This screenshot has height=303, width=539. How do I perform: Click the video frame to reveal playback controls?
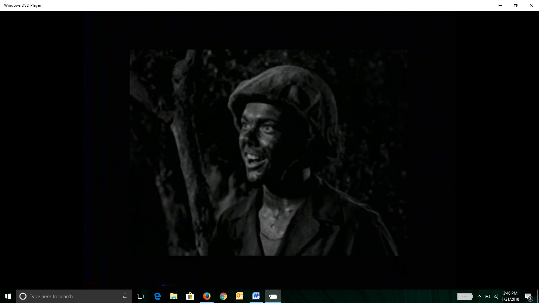268,153
